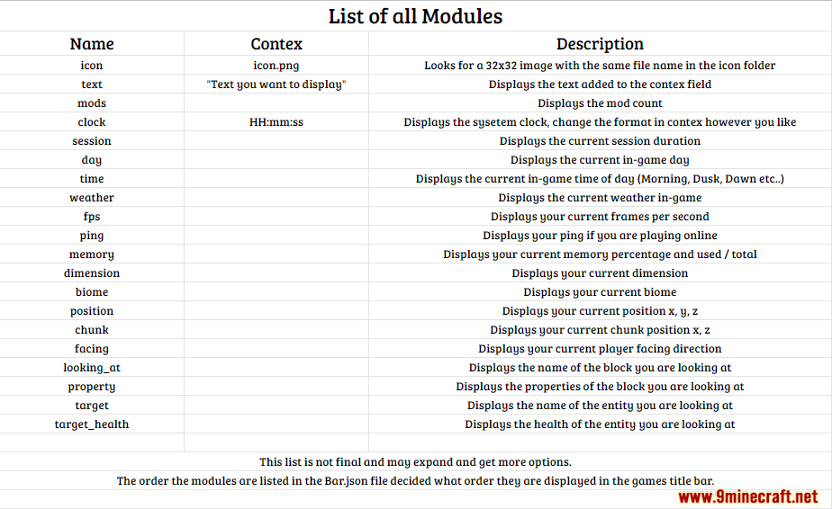832x509 pixels.
Task: Click the "This list is not final" note
Action: [x=415, y=462]
